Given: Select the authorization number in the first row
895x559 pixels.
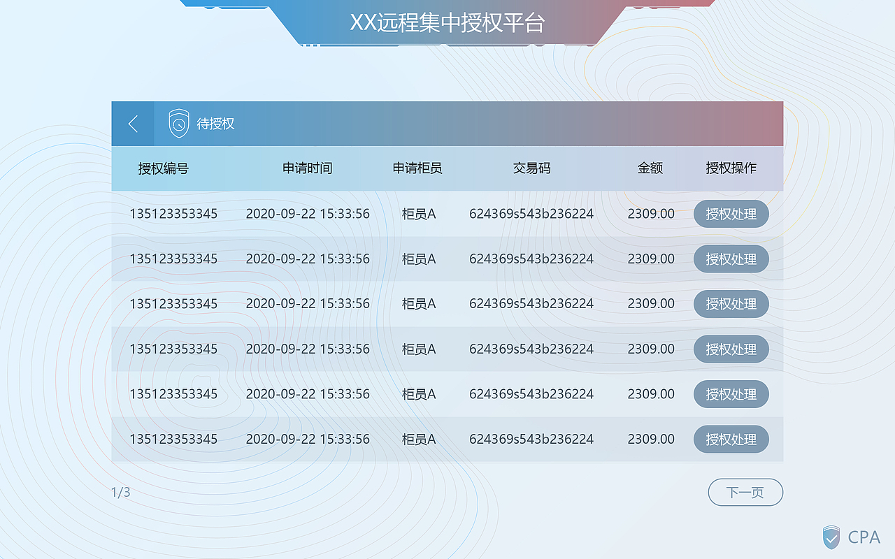Looking at the screenshot, I should (173, 214).
